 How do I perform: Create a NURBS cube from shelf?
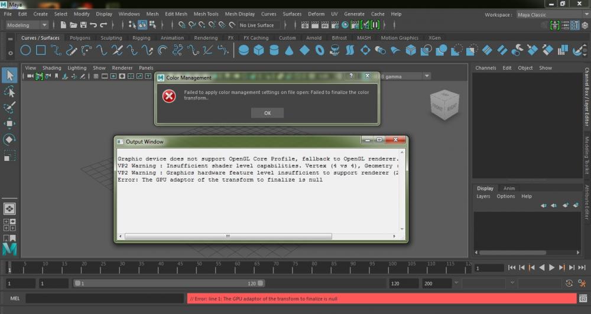click(259, 50)
